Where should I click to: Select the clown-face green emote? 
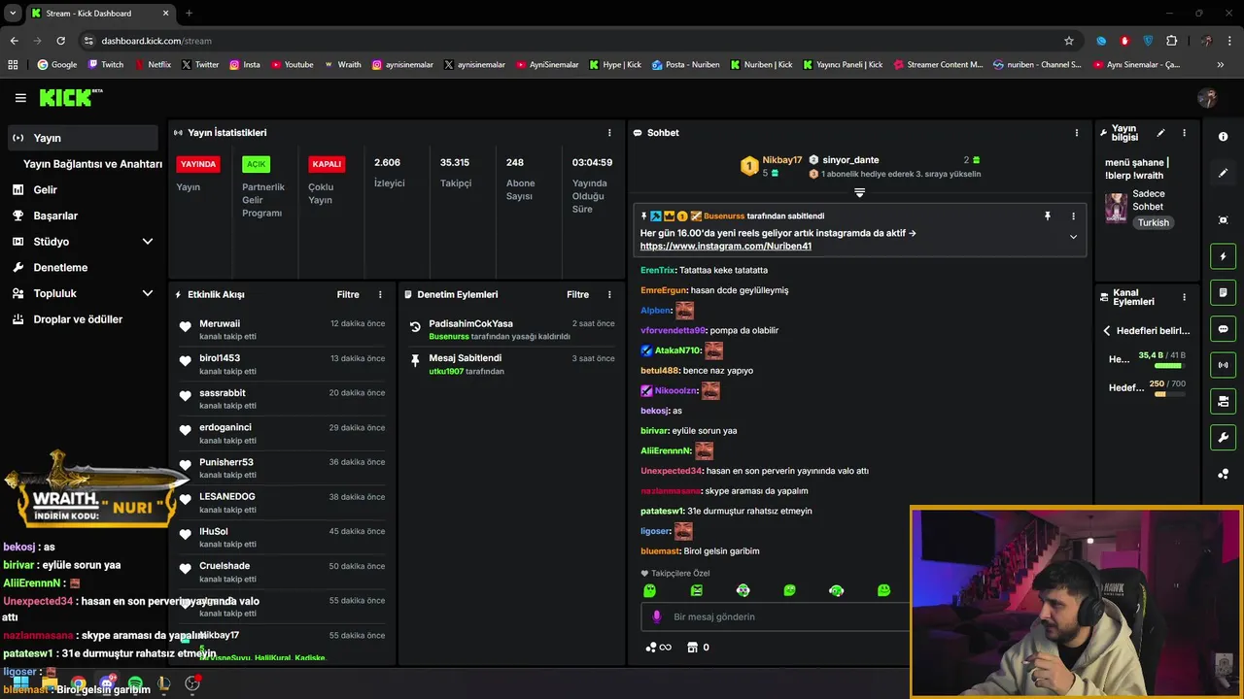pyautogui.click(x=743, y=590)
